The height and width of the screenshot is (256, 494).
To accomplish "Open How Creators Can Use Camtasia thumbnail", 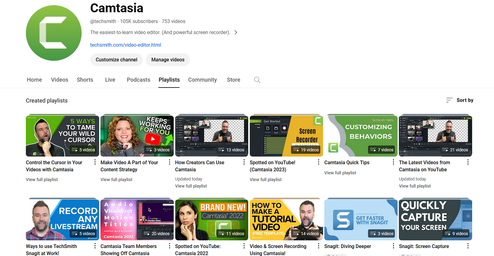I will (212, 136).
